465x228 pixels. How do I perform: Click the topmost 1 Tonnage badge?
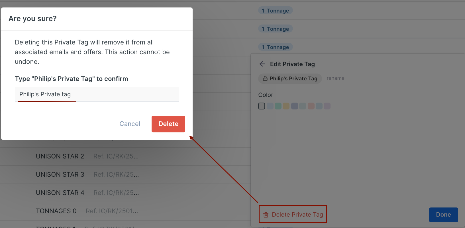click(x=275, y=11)
